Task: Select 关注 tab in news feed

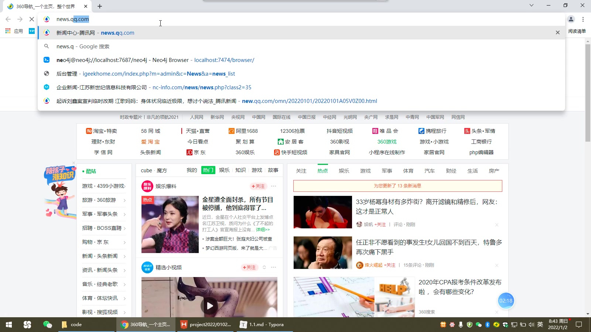Action: click(x=301, y=171)
